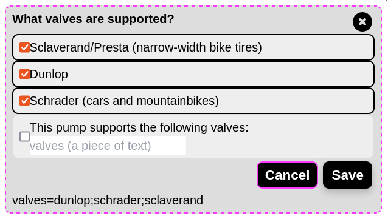Click the orange checkmark icon beside Dunlop
Viewport: 388px width, 219px height.
pyautogui.click(x=24, y=74)
